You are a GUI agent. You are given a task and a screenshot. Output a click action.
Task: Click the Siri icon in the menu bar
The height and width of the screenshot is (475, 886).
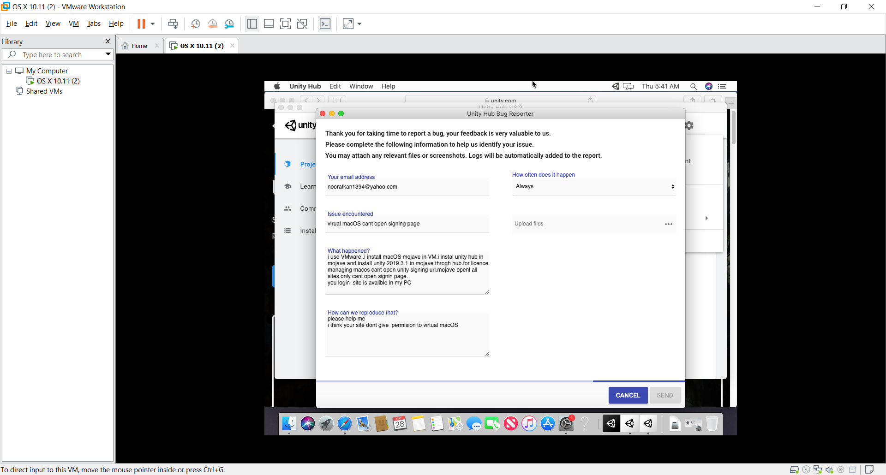click(709, 86)
